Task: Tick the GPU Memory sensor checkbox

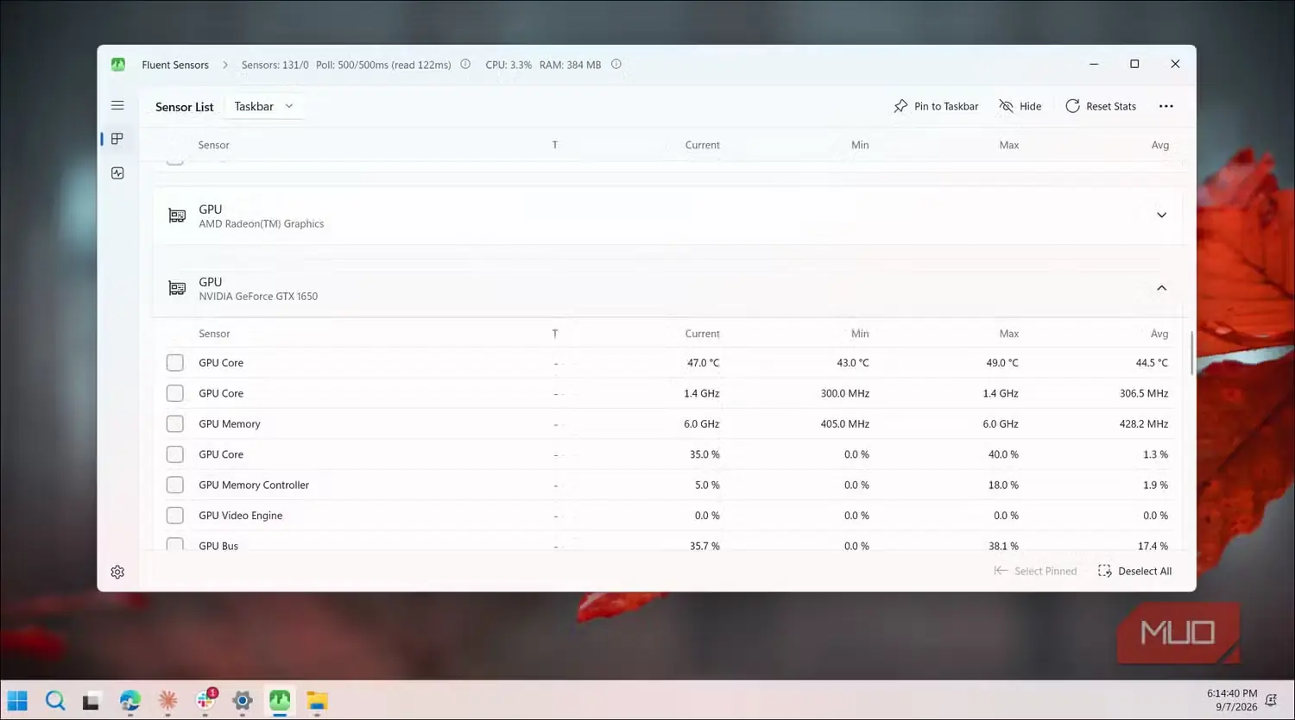Action: [175, 424]
